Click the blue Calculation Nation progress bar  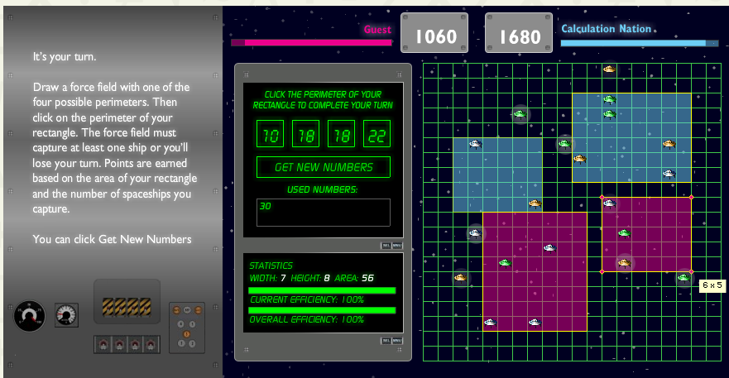click(x=640, y=43)
